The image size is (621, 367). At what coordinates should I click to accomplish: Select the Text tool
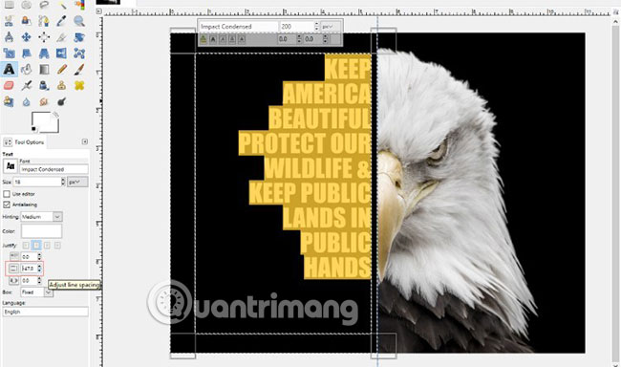tap(9, 70)
